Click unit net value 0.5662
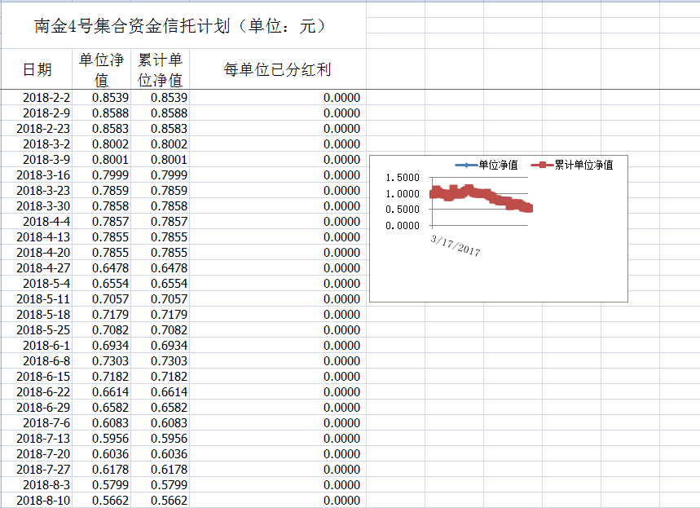The height and width of the screenshot is (508, 700). [101, 501]
